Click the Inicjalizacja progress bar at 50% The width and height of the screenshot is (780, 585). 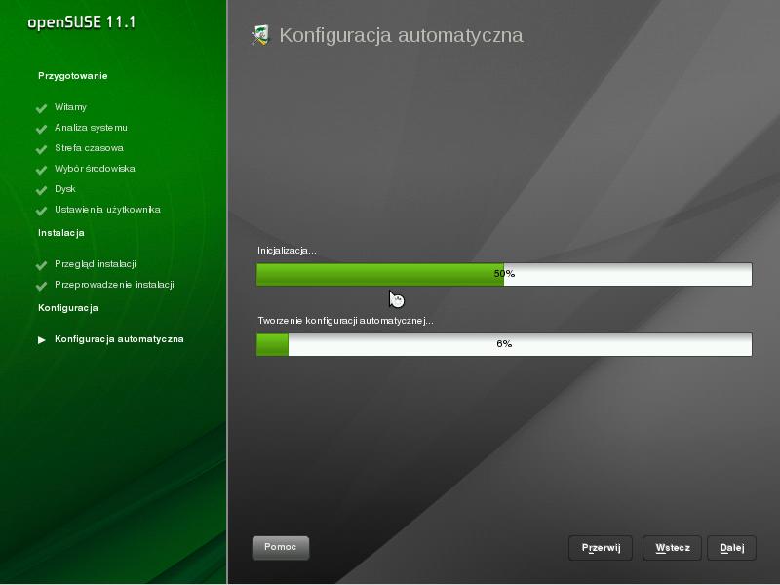(504, 274)
